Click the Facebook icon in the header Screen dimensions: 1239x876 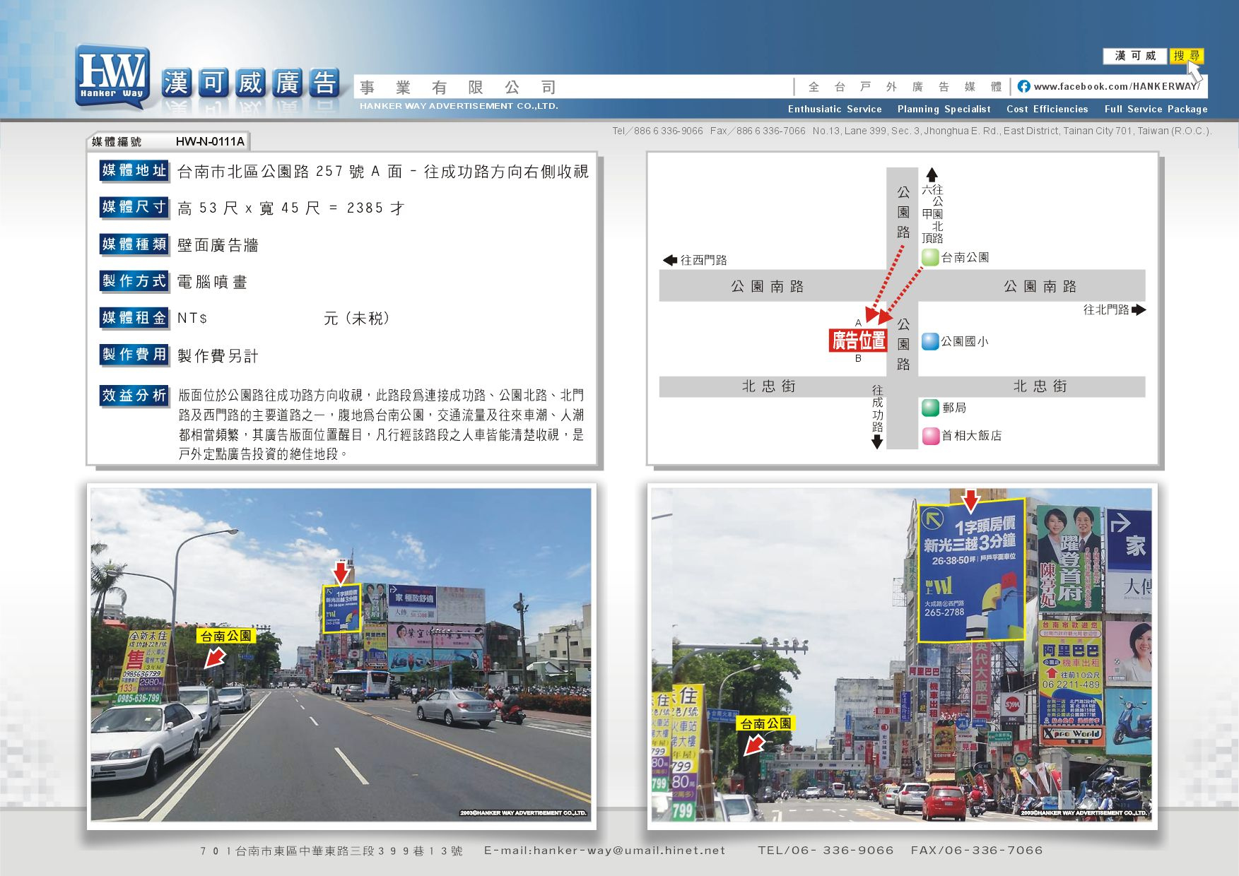1023,86
